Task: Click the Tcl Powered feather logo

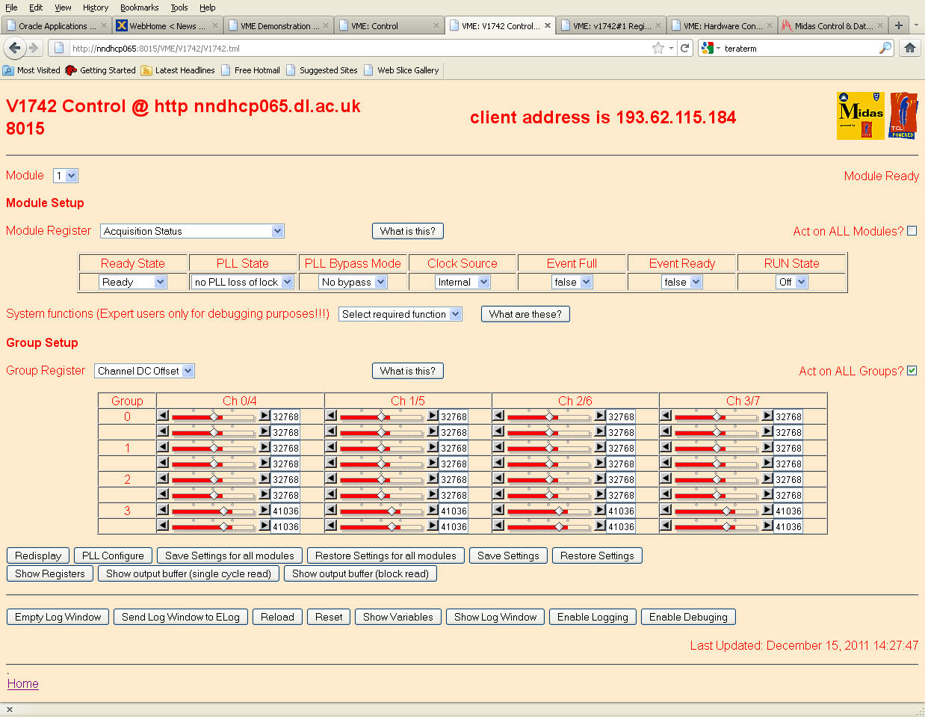Action: (903, 116)
